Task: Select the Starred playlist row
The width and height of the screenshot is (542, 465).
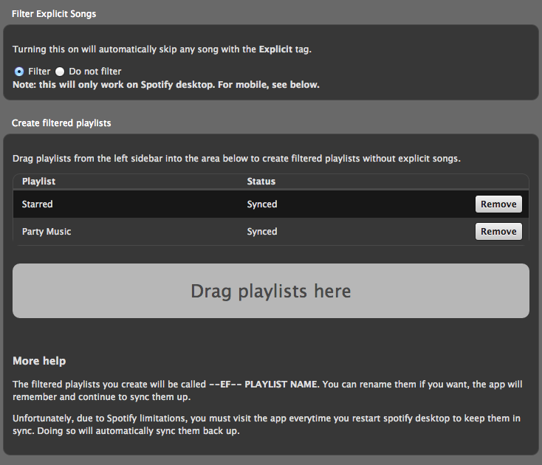Action: 271,204
